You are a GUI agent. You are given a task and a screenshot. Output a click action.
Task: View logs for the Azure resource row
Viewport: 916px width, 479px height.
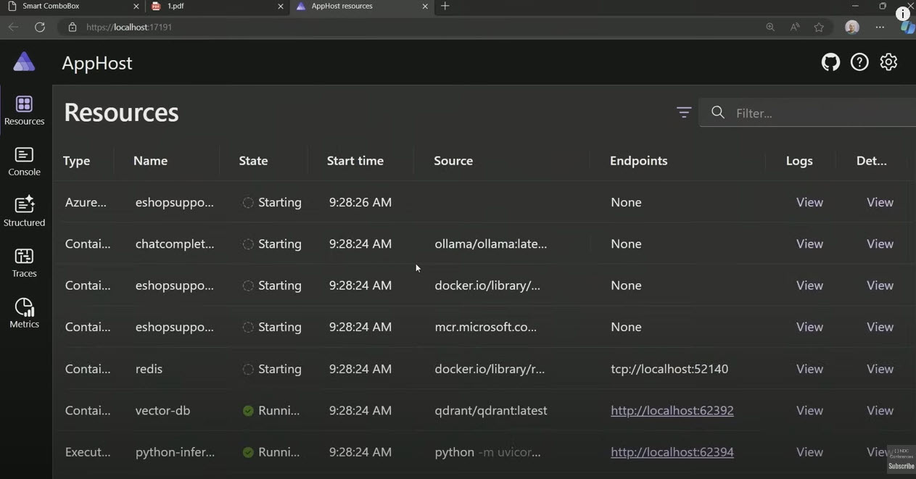pyautogui.click(x=809, y=202)
